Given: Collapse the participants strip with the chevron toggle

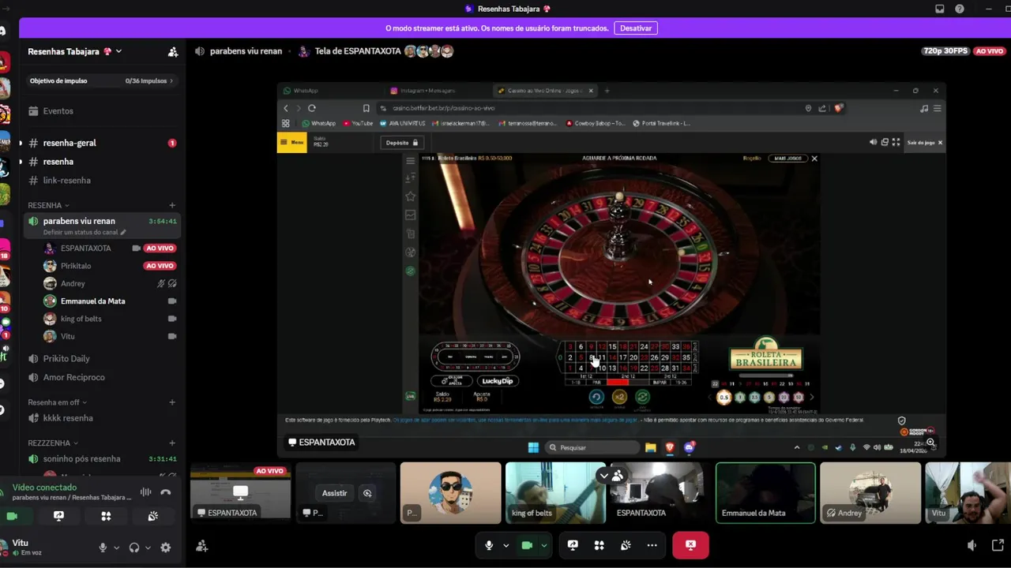Looking at the screenshot, I should [x=604, y=476].
